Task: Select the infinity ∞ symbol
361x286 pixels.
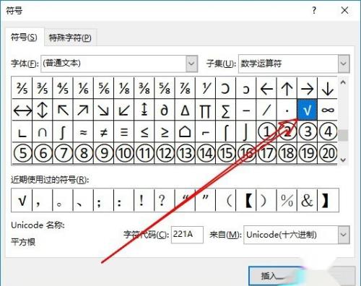Action: 328,110
